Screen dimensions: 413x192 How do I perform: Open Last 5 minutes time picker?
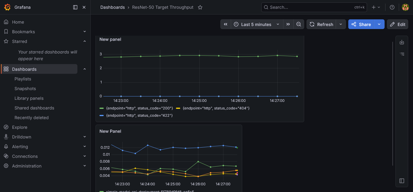coord(257,24)
